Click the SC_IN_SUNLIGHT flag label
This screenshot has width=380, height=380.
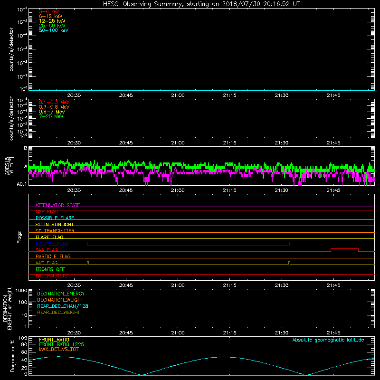point(55,224)
